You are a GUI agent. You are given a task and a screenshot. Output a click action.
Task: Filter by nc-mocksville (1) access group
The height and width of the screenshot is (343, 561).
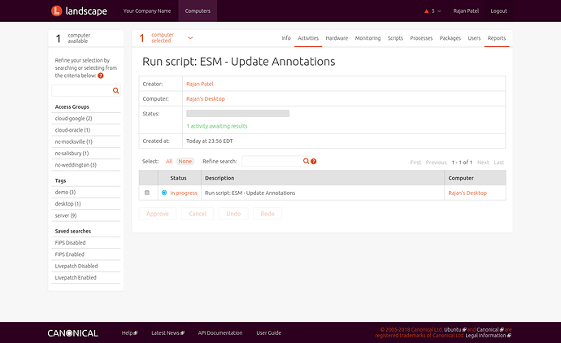74,141
